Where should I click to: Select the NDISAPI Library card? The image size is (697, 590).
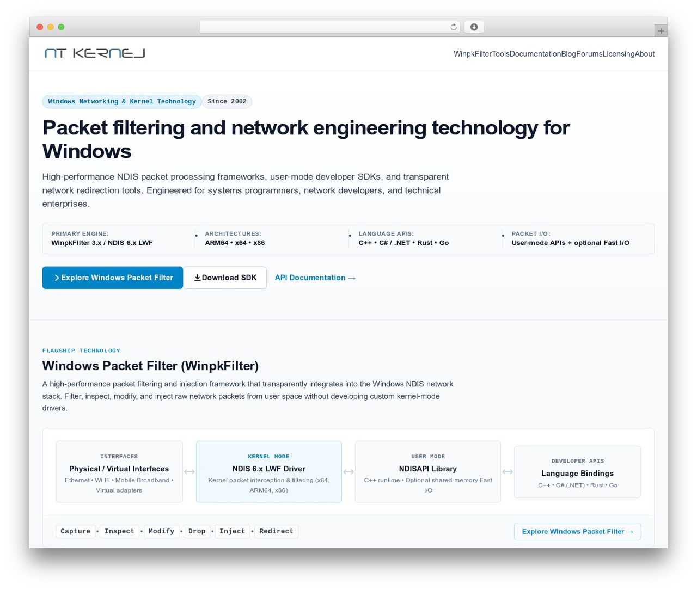[428, 472]
